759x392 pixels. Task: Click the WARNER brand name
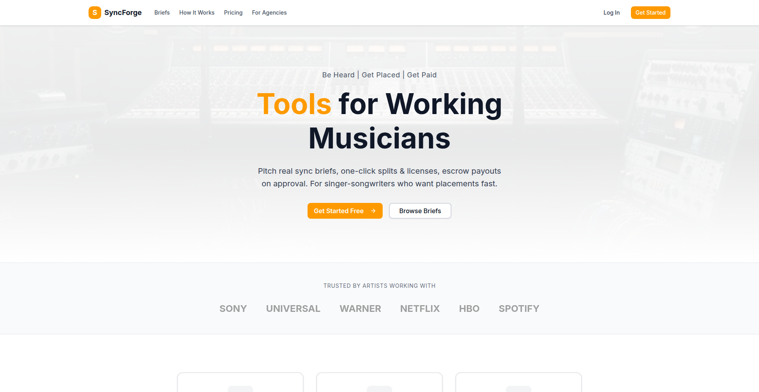[361, 309]
